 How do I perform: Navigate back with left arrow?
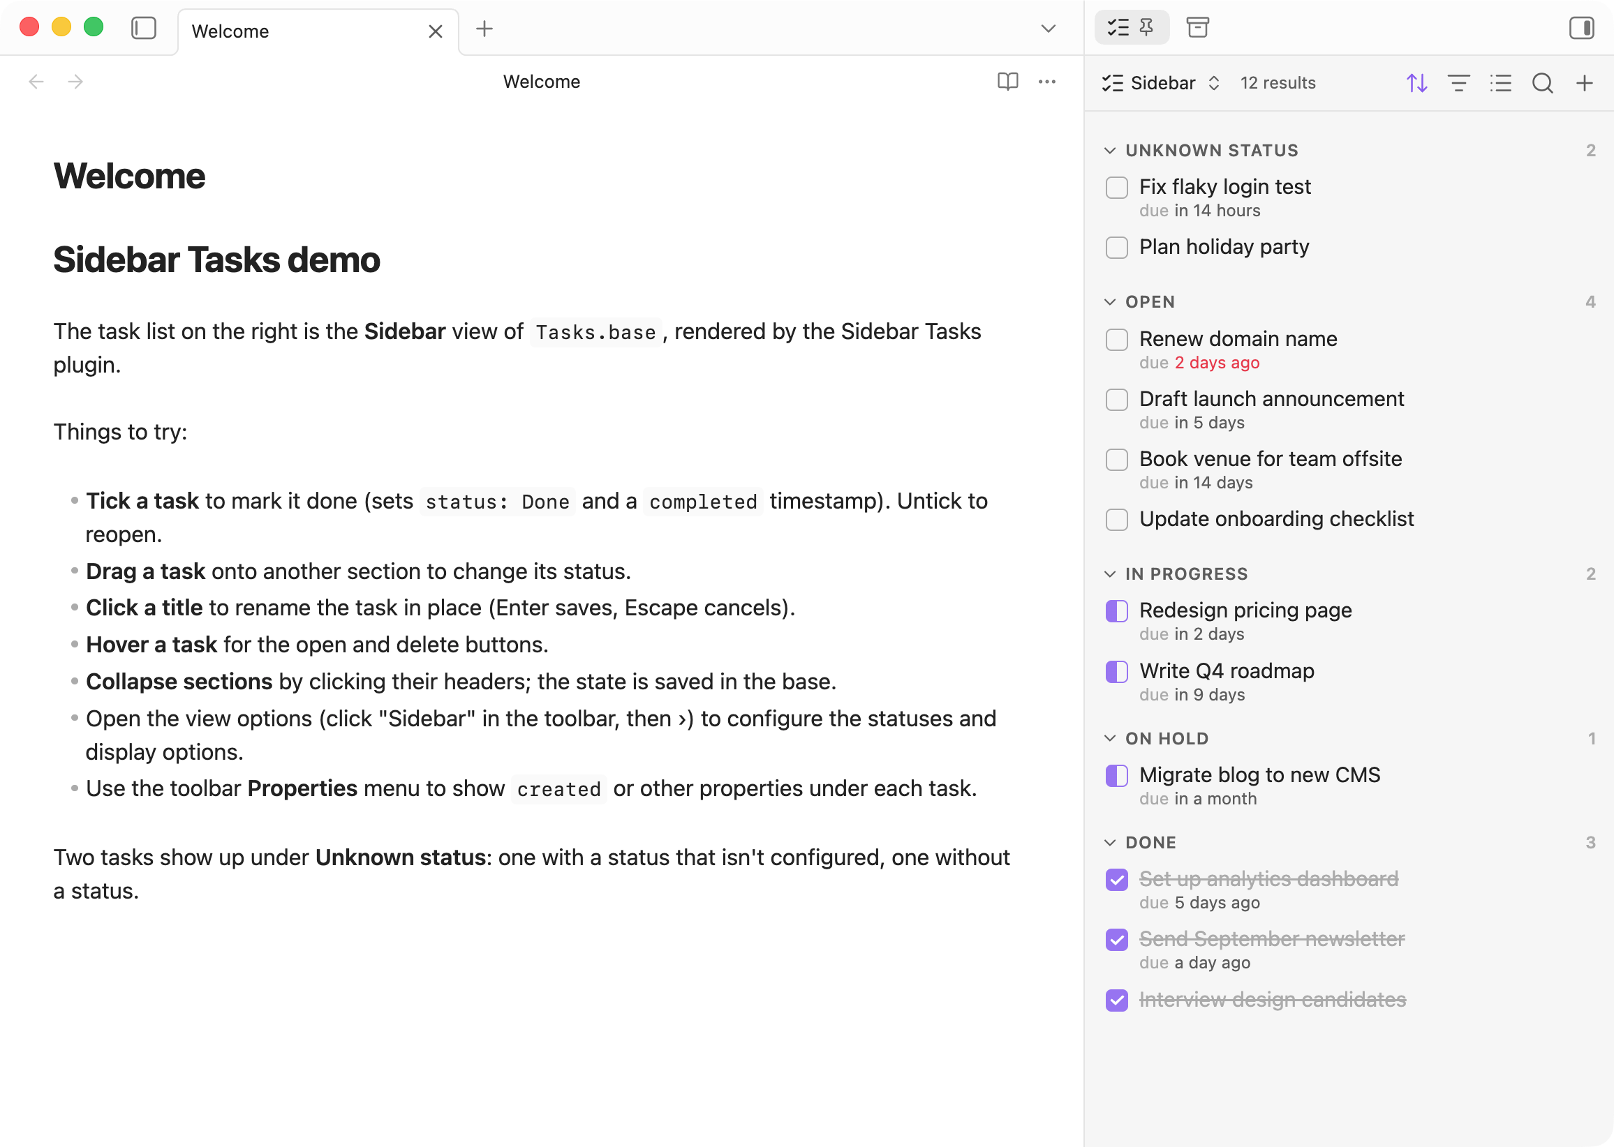click(x=36, y=82)
